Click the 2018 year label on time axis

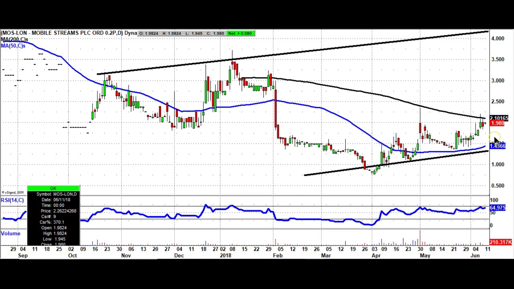[226, 255]
